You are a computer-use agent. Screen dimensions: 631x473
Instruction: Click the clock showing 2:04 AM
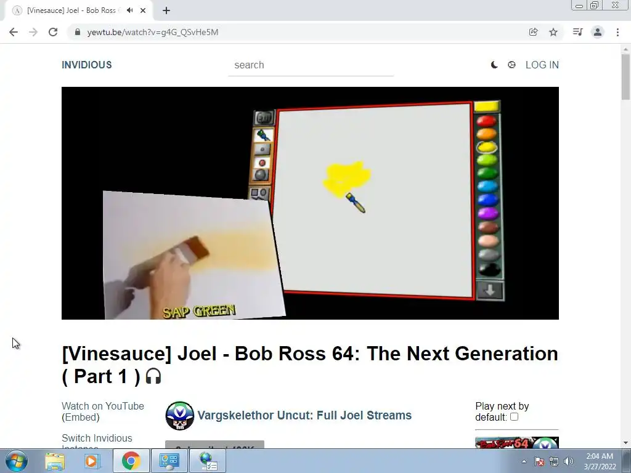pos(600,461)
